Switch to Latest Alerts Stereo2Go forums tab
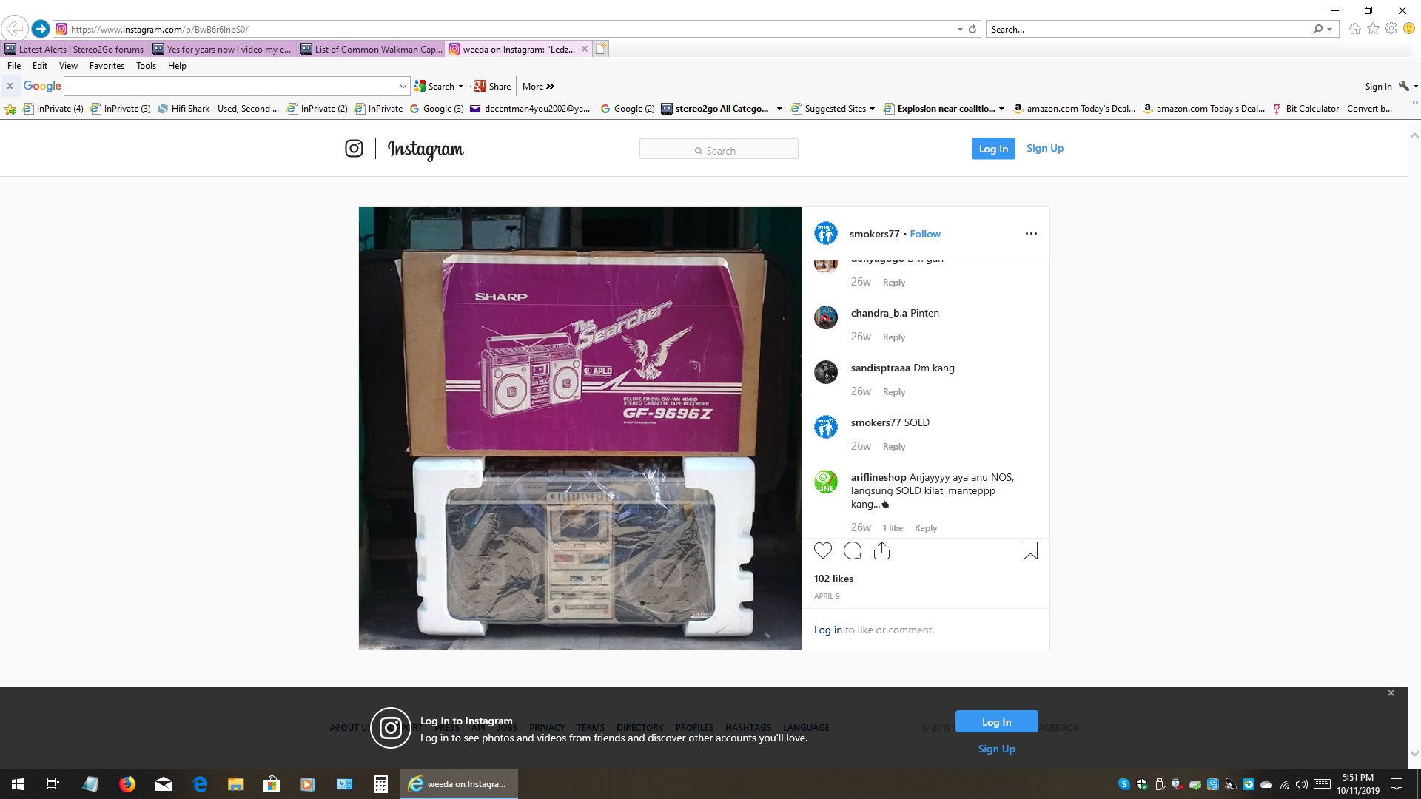The image size is (1421, 799). [x=75, y=50]
